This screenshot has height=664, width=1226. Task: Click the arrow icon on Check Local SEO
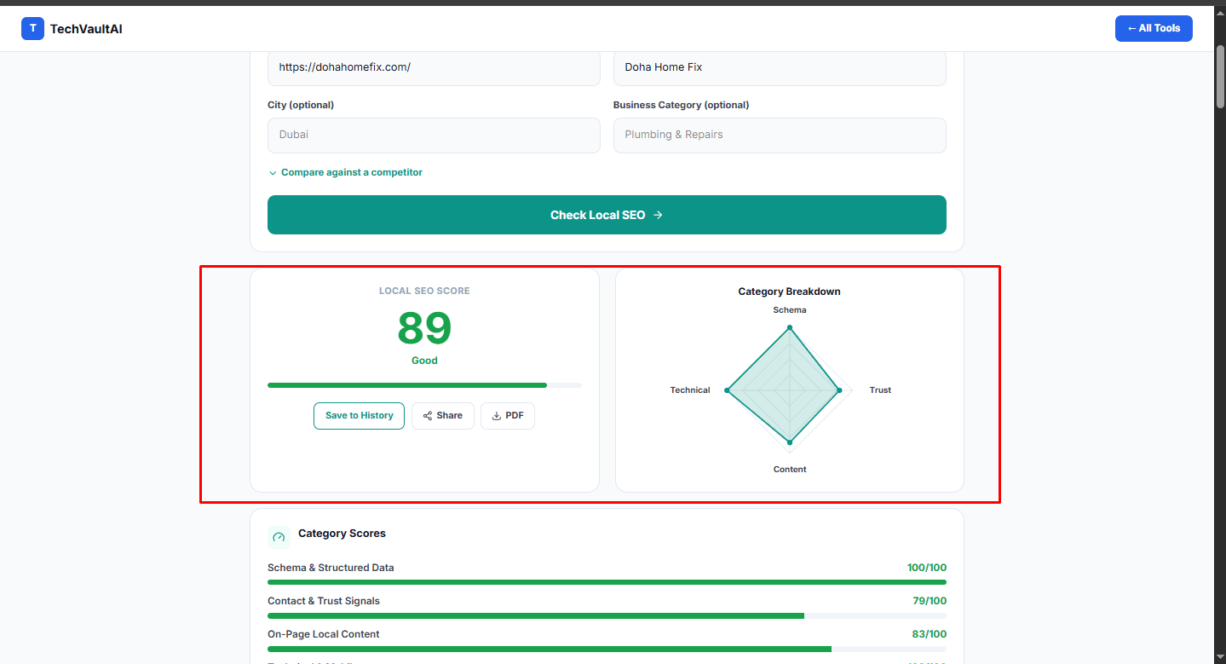658,216
